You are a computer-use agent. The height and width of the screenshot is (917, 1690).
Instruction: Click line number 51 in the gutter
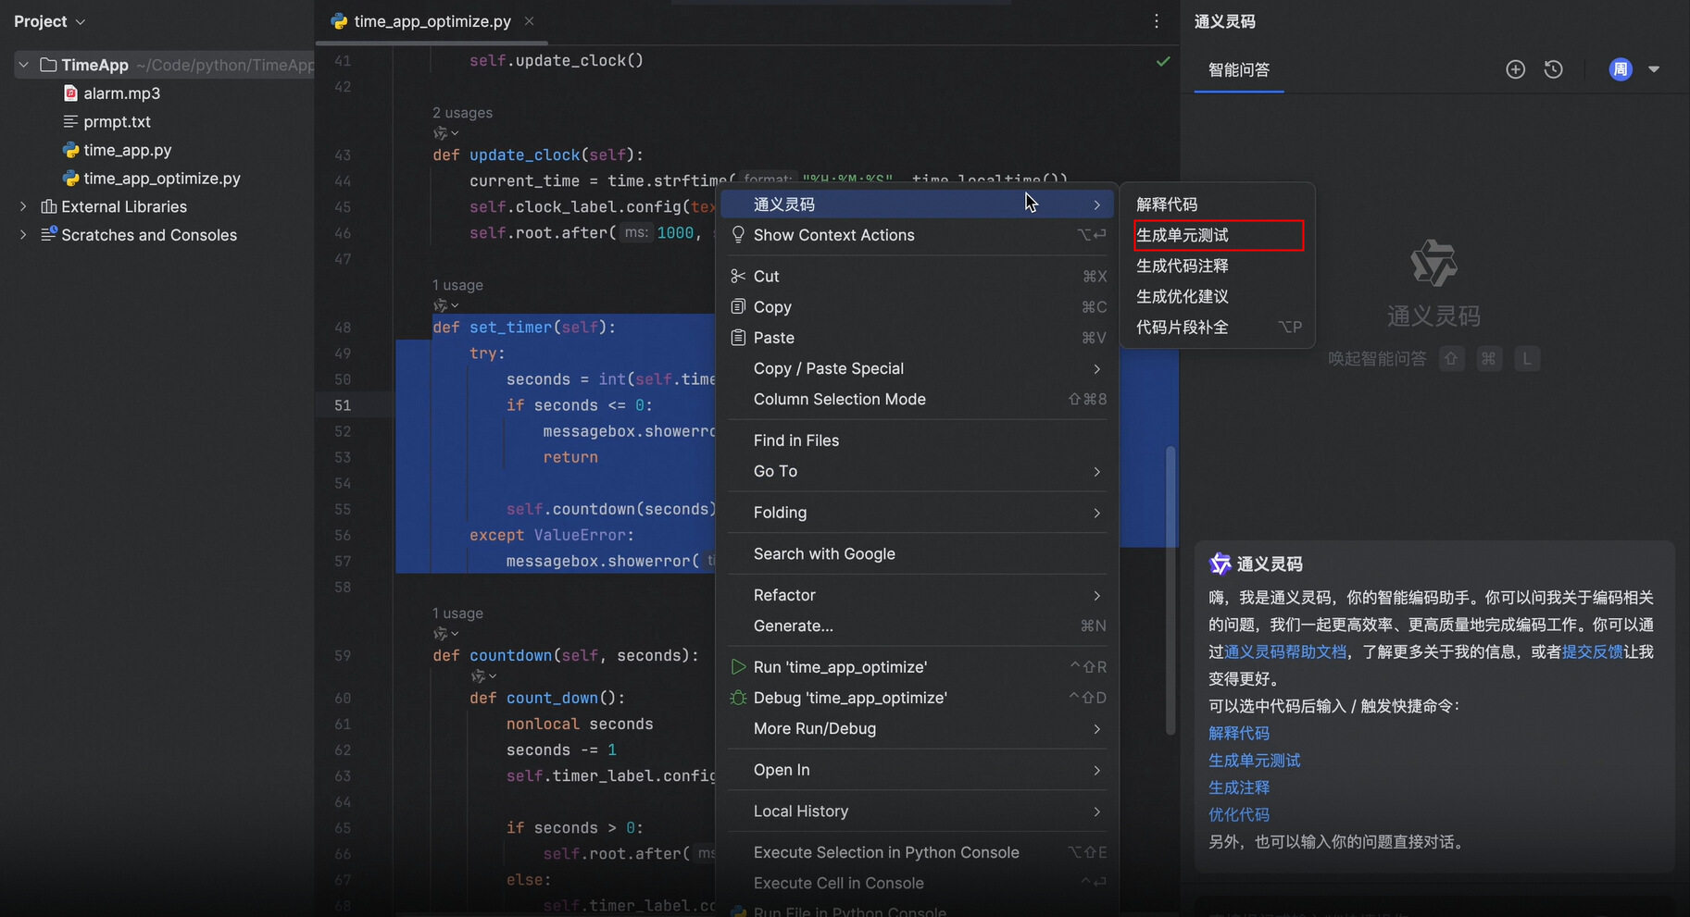(343, 405)
